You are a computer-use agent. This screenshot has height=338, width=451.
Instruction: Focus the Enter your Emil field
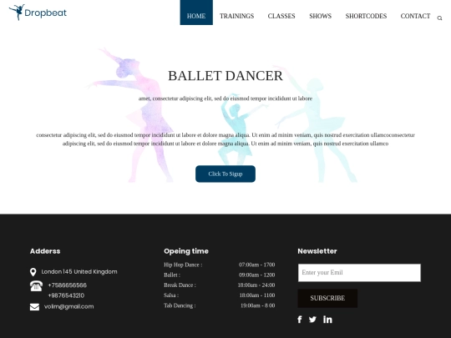coord(359,273)
